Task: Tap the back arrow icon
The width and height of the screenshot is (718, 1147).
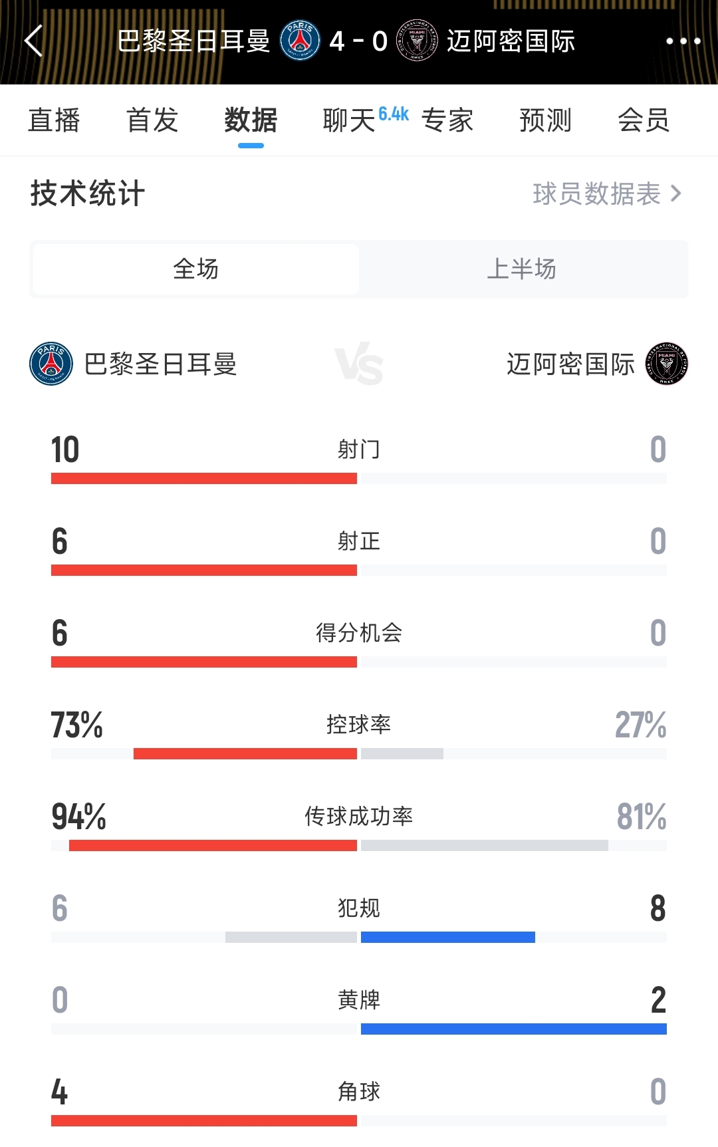Action: click(35, 41)
